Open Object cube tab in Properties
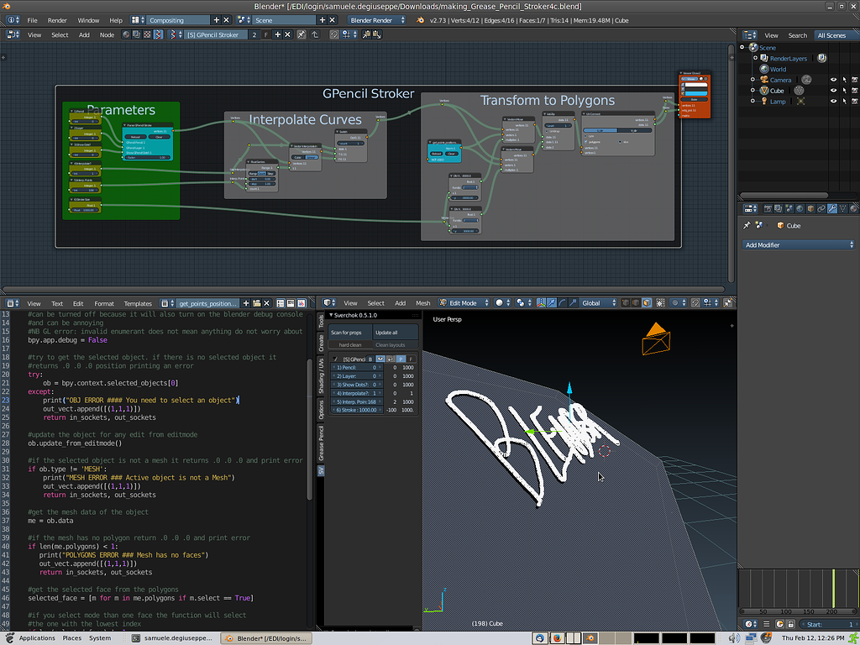 coord(810,209)
